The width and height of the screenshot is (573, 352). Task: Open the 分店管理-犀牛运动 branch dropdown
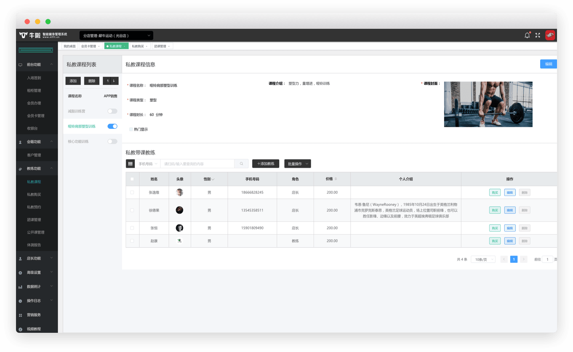116,36
